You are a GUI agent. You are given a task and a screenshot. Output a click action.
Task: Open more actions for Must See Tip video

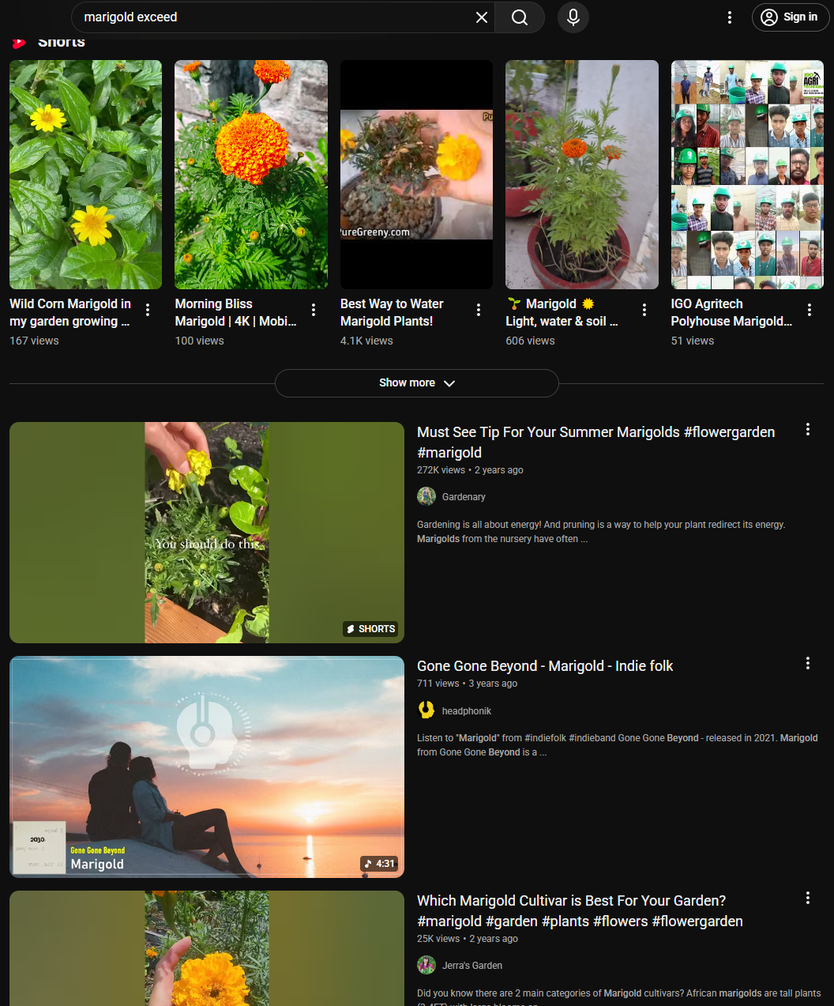click(807, 429)
